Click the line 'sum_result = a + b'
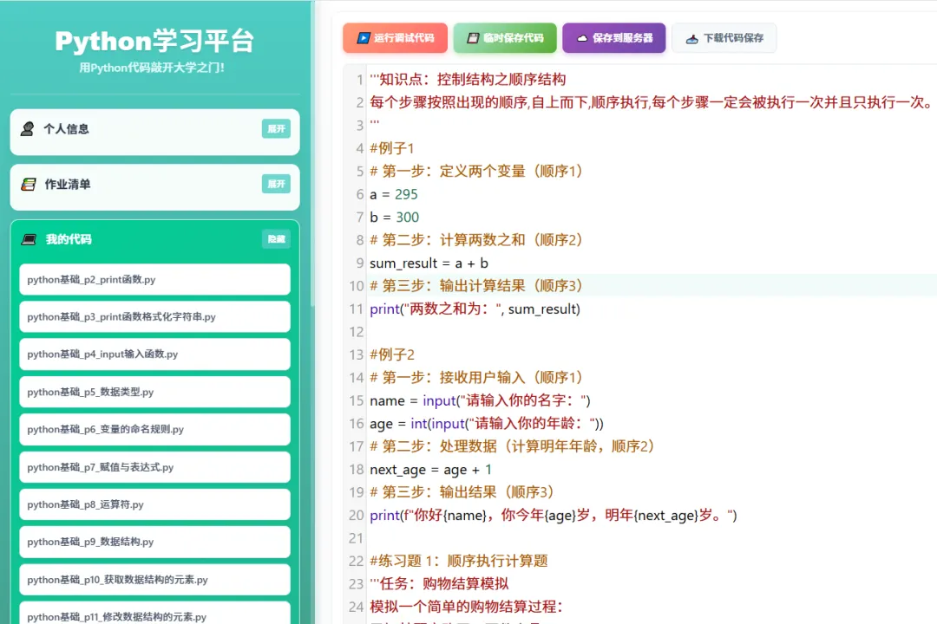This screenshot has width=937, height=624. tap(429, 263)
